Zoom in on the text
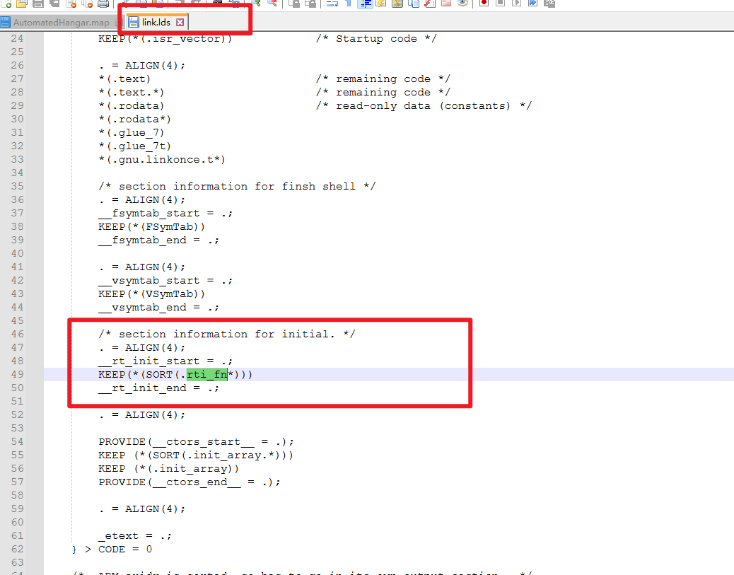 (x=257, y=4)
